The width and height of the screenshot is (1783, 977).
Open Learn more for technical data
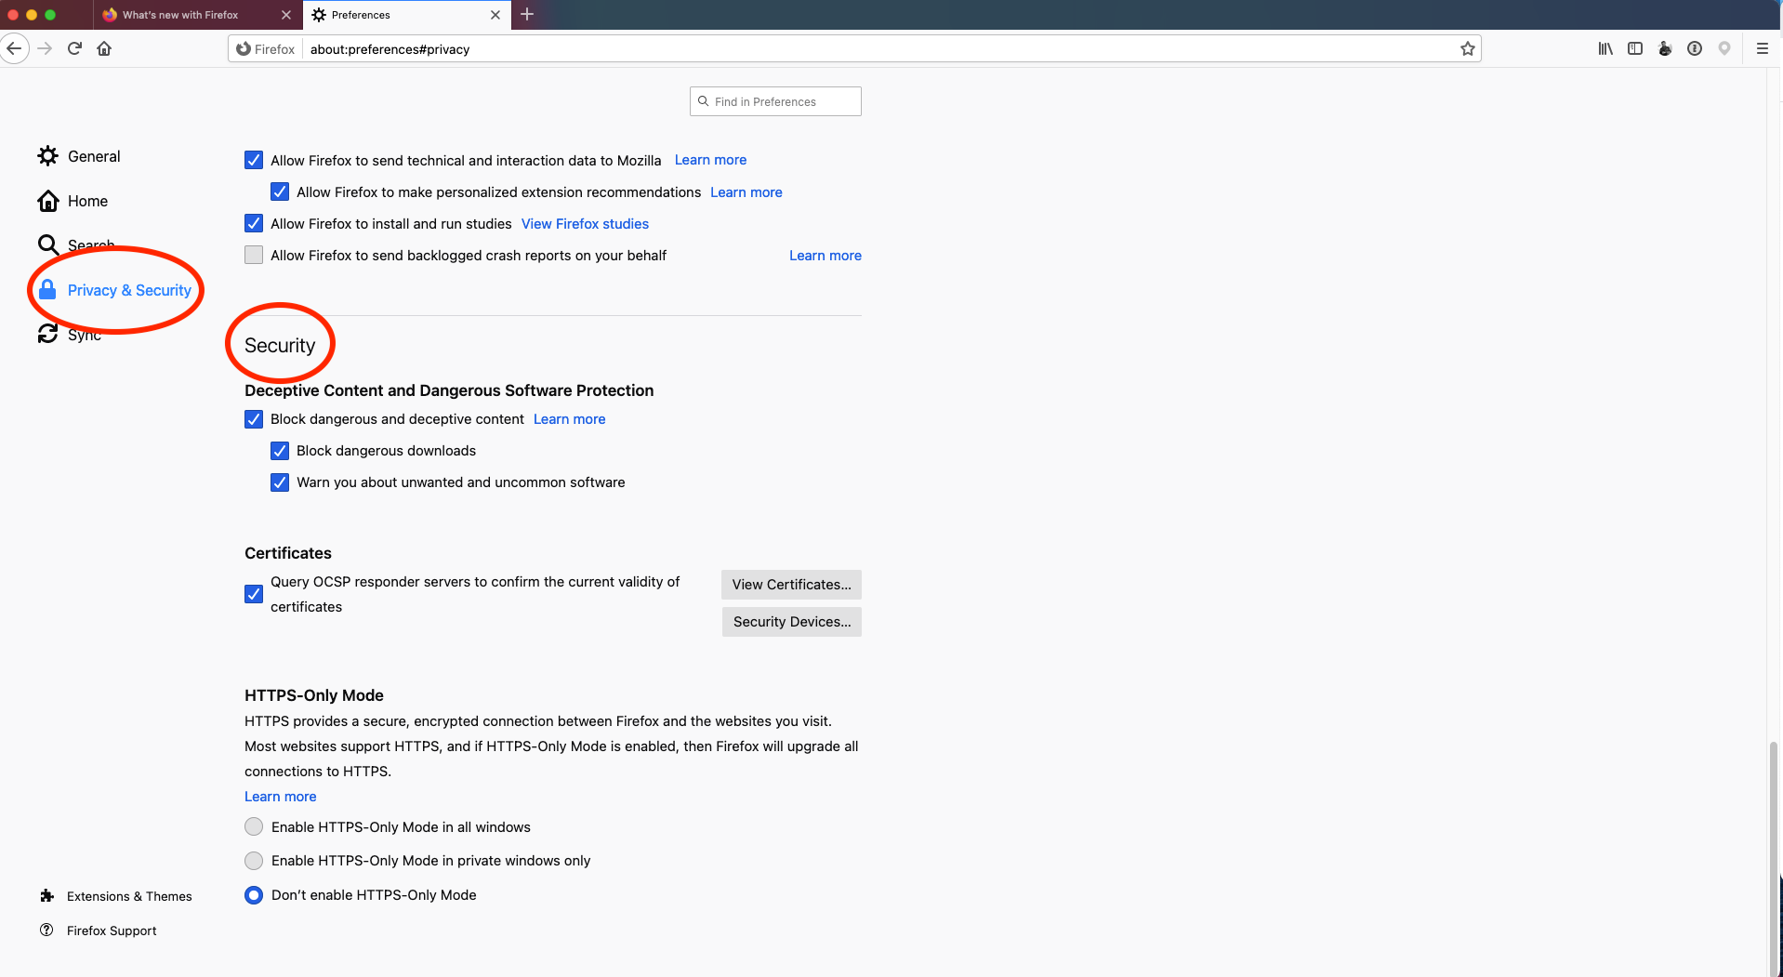(x=710, y=160)
